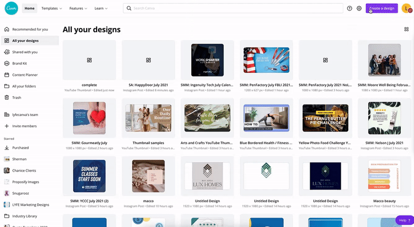Click Invite members link
This screenshot has height=227, width=414.
(24, 126)
